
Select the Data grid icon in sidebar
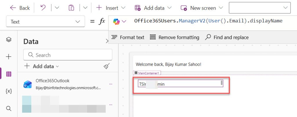coord(9,74)
